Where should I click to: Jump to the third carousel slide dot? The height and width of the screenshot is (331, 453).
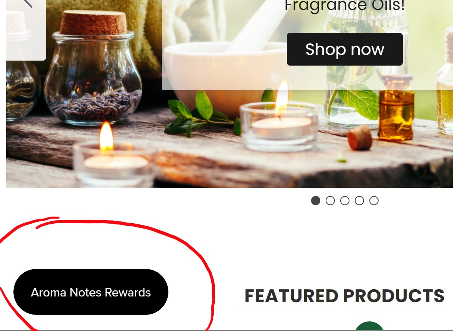point(345,201)
